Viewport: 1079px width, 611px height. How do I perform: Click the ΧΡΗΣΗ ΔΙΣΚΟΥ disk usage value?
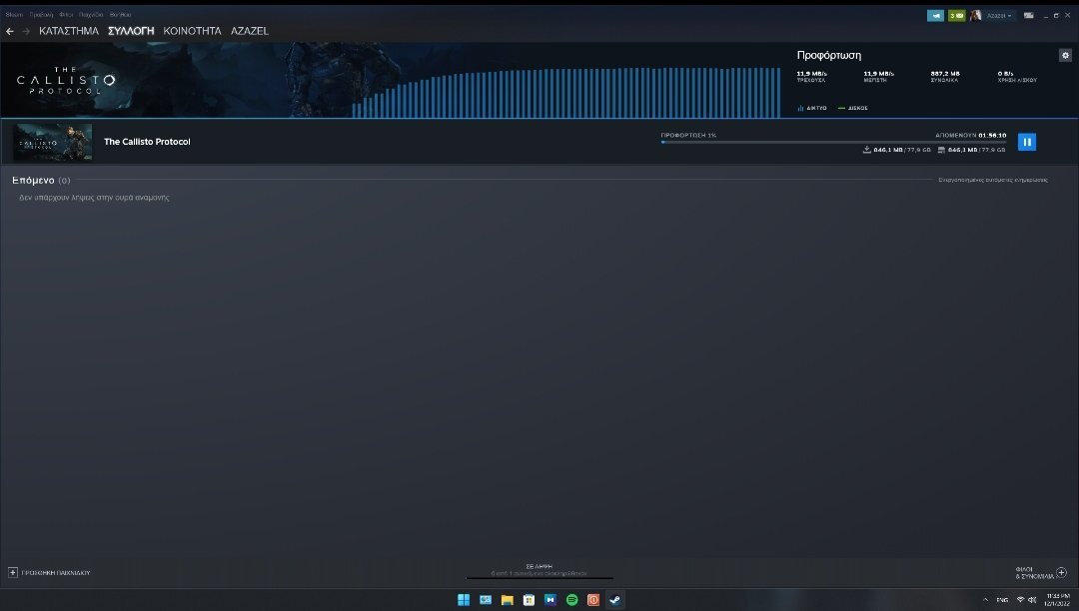(1017, 76)
